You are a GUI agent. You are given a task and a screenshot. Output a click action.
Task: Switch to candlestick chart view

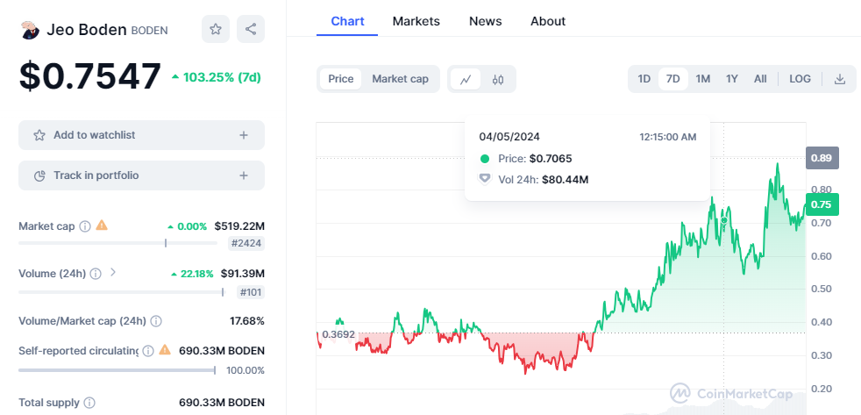[498, 79]
